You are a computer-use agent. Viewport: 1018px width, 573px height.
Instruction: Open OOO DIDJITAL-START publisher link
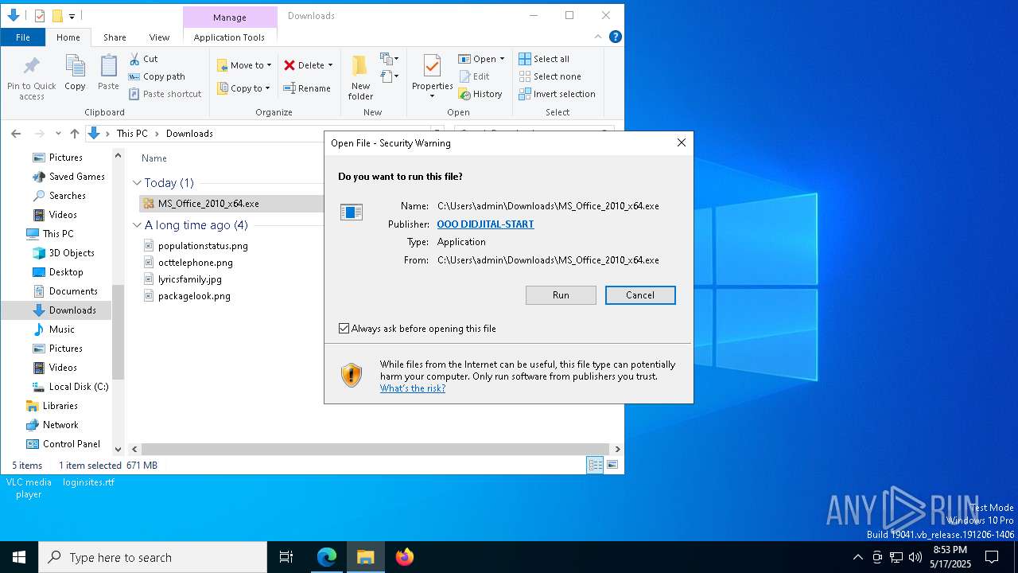[485, 224]
